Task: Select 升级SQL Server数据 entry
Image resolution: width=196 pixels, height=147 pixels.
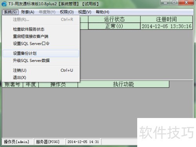Action: (41, 60)
